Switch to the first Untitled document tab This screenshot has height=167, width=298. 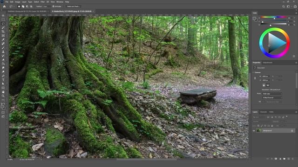[x=27, y=11]
